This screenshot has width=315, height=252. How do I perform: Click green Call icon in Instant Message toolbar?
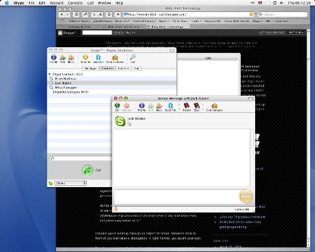coord(117,106)
